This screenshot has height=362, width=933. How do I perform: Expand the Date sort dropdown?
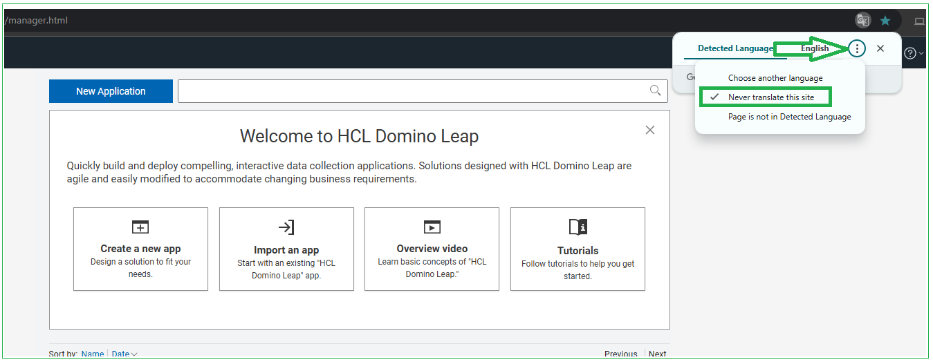point(124,354)
